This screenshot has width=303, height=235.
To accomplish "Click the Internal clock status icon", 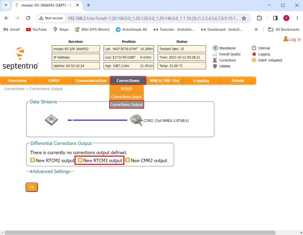I will (x=254, y=48).
